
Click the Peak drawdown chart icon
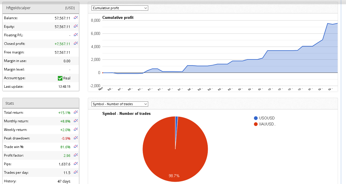[76, 138]
